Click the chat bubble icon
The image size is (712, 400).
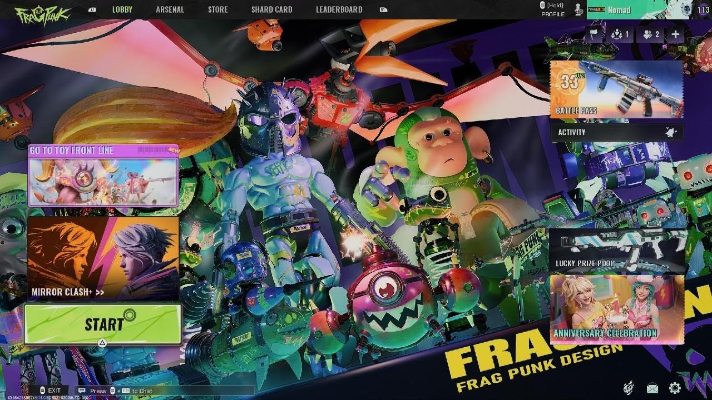pyautogui.click(x=82, y=391)
